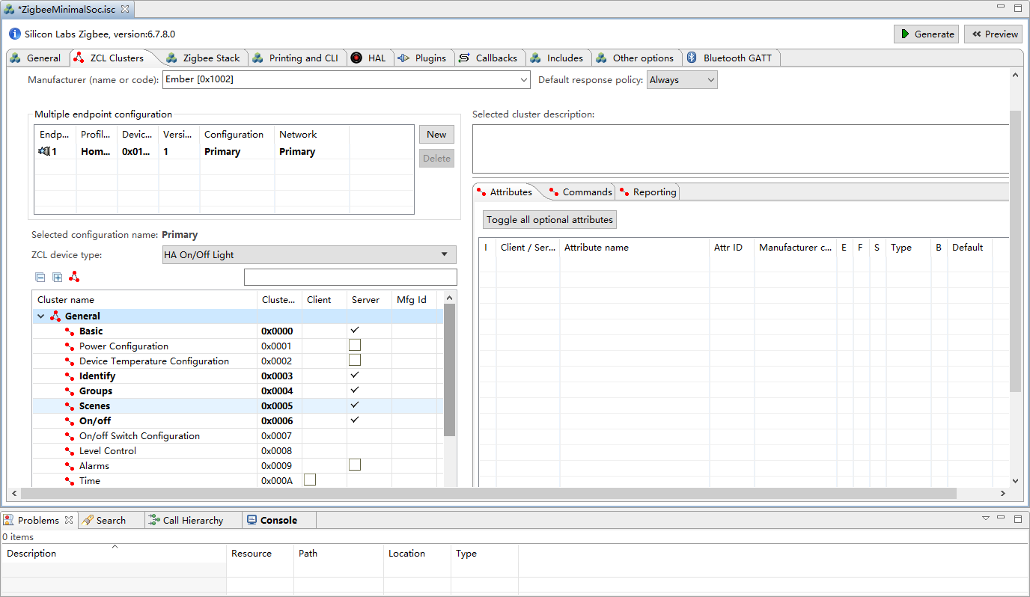Enable Power Configuration server checkbox
The image size is (1030, 597).
(x=355, y=345)
